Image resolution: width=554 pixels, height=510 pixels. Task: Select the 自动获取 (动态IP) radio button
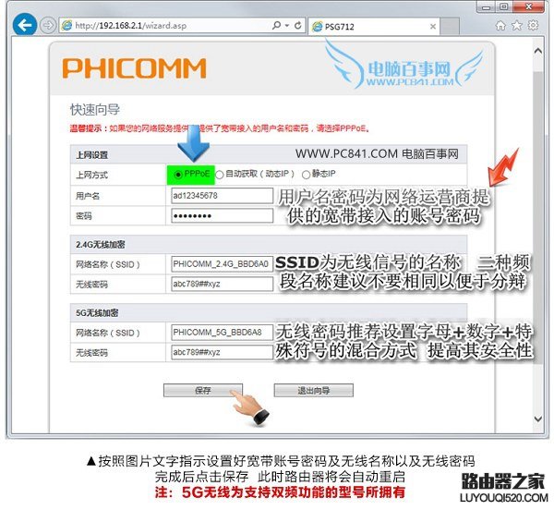click(220, 175)
